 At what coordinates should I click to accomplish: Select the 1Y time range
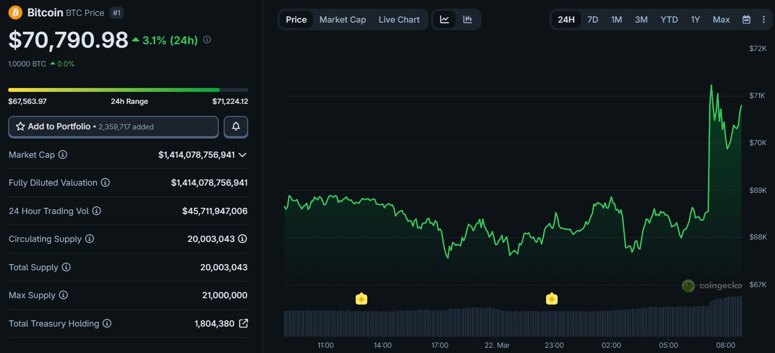[x=695, y=20]
